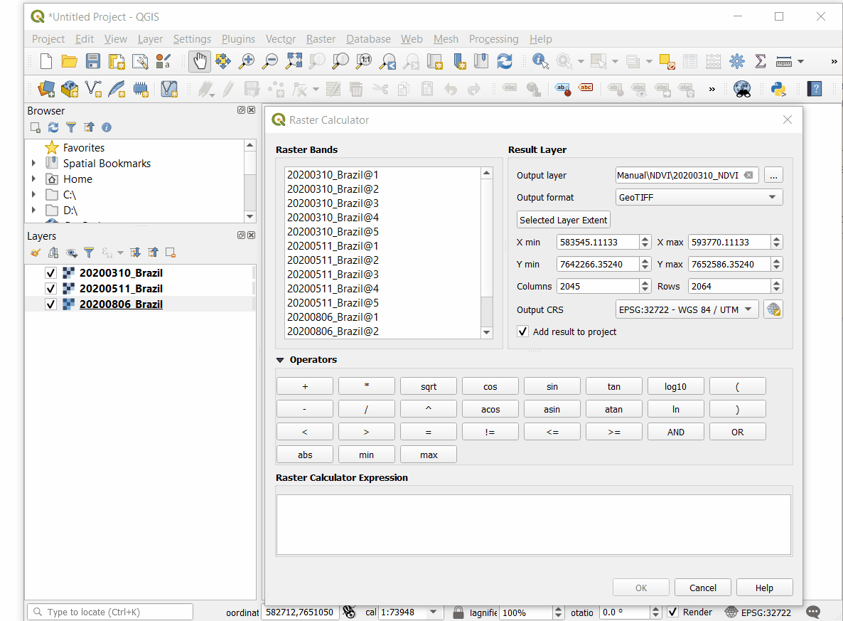
Task: Click the Identify Features tool icon
Action: [x=540, y=61]
